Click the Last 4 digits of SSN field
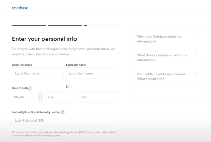The width and height of the screenshot is (211, 142). click(65, 120)
